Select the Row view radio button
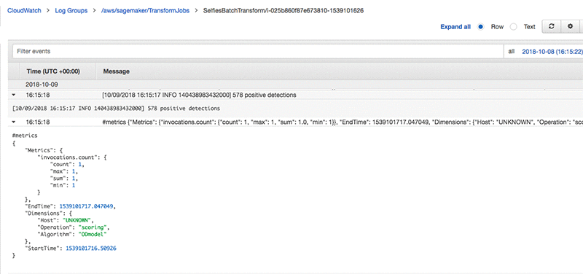The image size is (583, 274). 481,27
